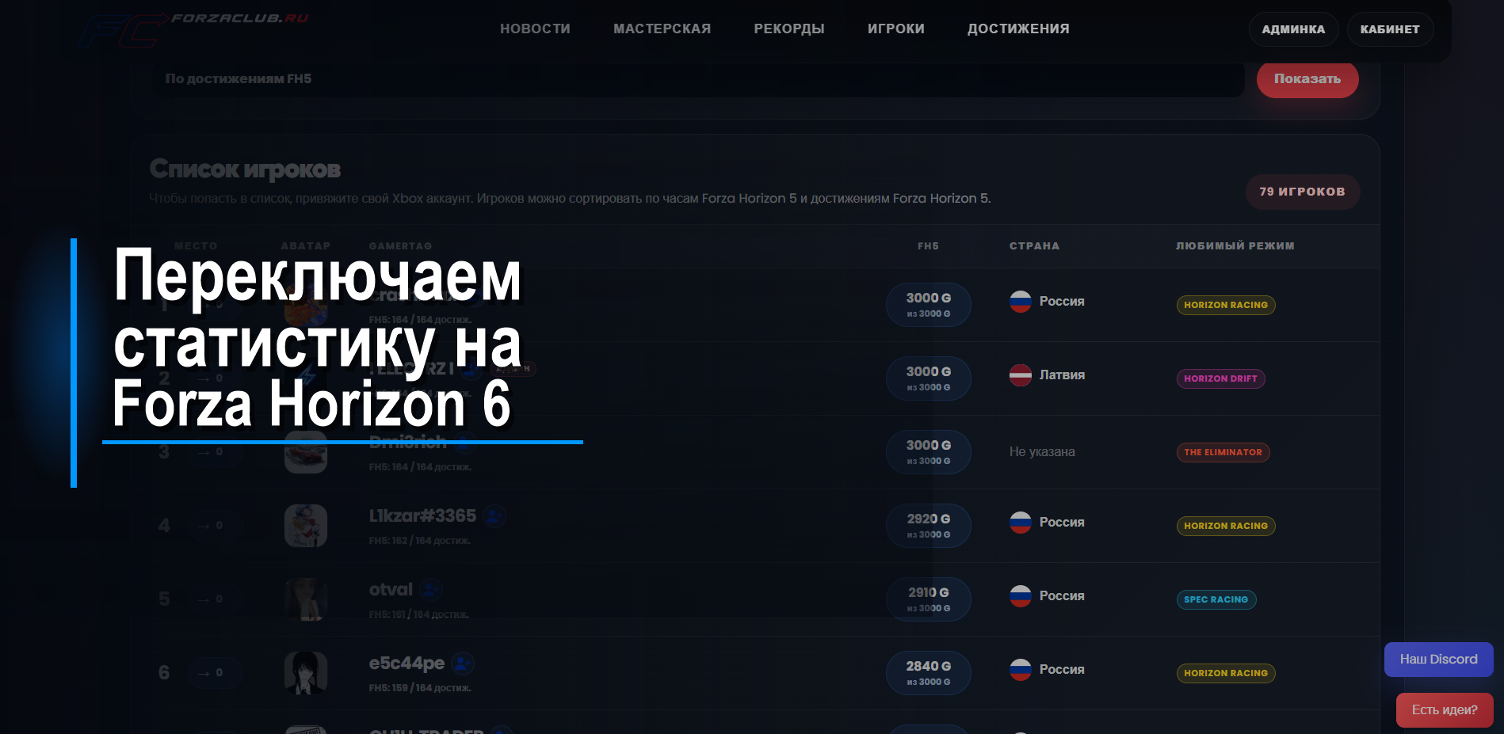The image size is (1504, 734).
Task: Click the 3000 G score in 'Не указана' row
Action: point(929,452)
